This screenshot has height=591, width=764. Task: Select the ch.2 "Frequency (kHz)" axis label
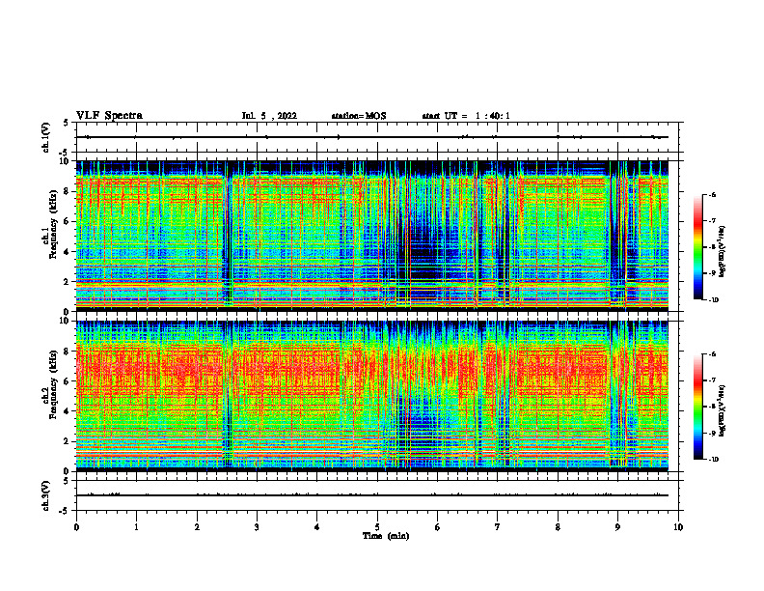click(x=53, y=384)
